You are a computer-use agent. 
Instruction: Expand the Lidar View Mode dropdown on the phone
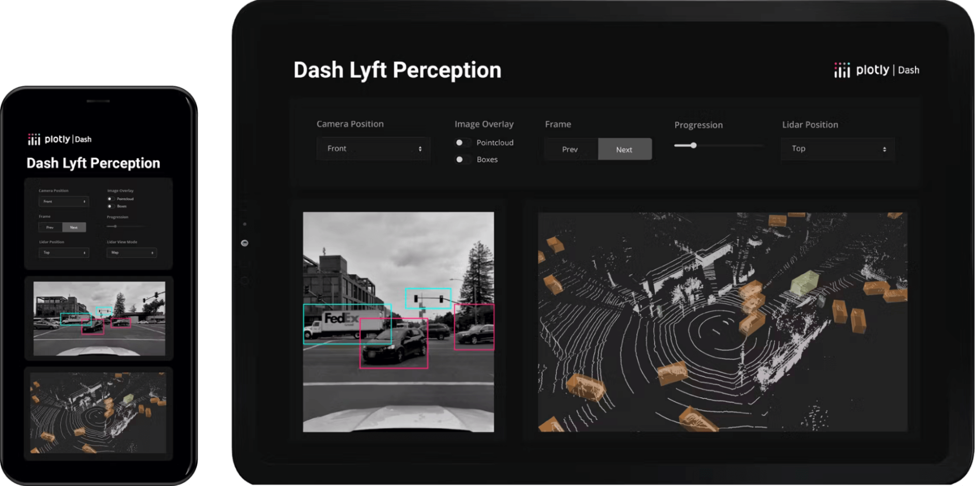click(x=132, y=252)
